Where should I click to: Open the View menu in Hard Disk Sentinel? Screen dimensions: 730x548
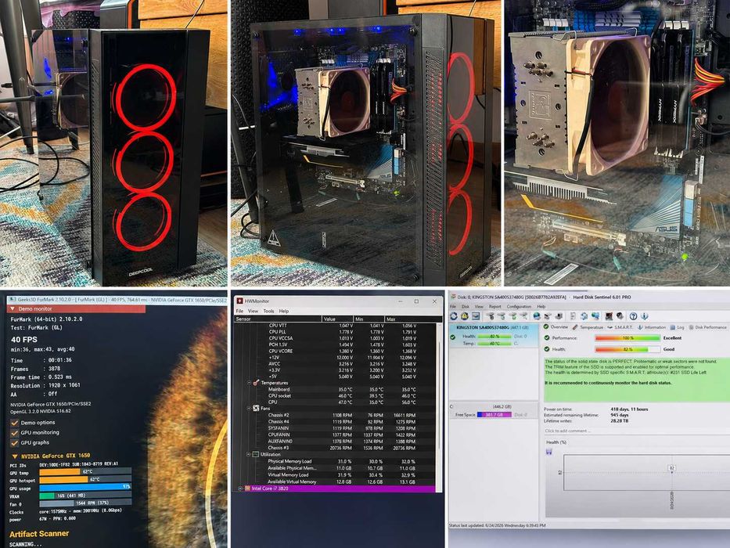[479, 307]
